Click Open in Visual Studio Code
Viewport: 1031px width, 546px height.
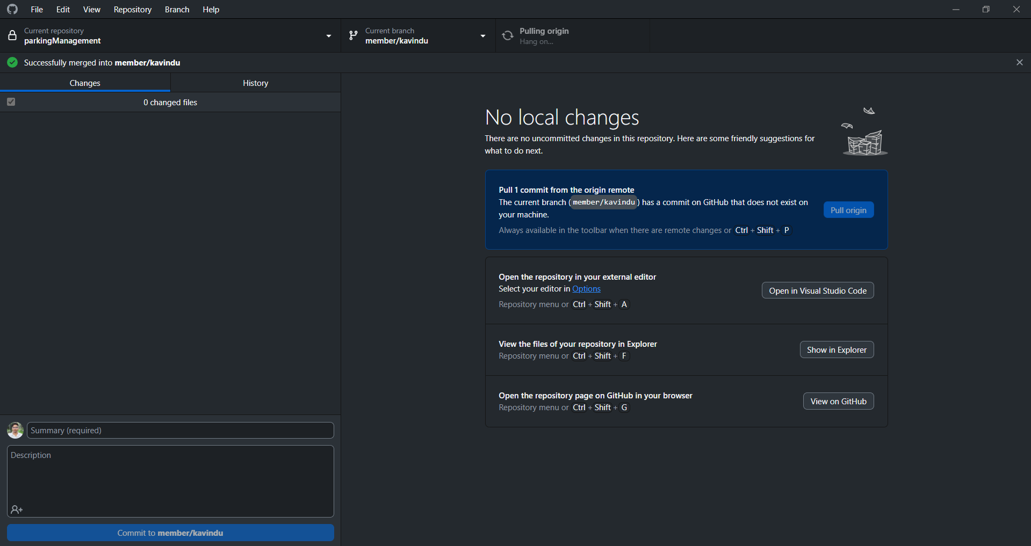[817, 290]
